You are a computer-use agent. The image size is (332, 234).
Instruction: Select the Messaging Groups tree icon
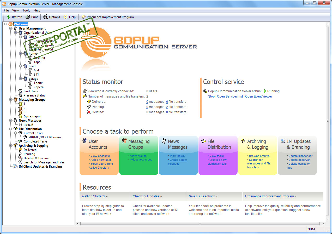click(x=15, y=100)
